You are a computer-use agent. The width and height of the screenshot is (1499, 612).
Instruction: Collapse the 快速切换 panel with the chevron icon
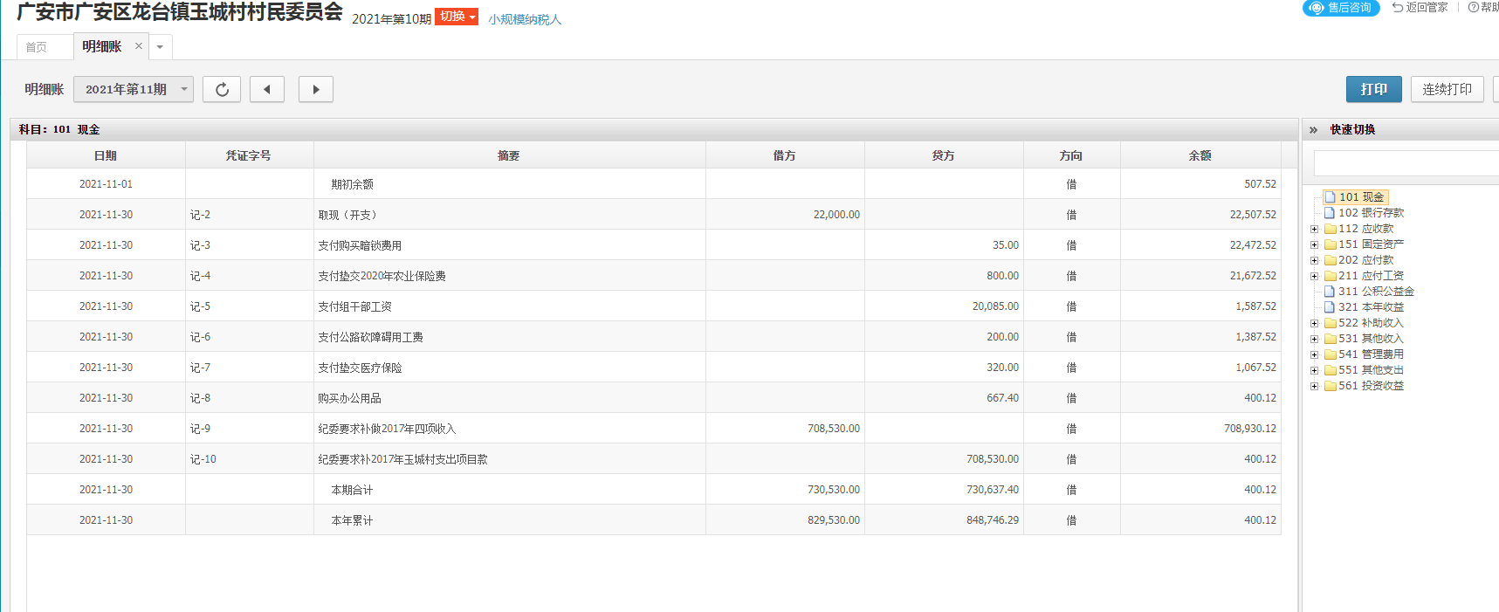(x=1313, y=129)
